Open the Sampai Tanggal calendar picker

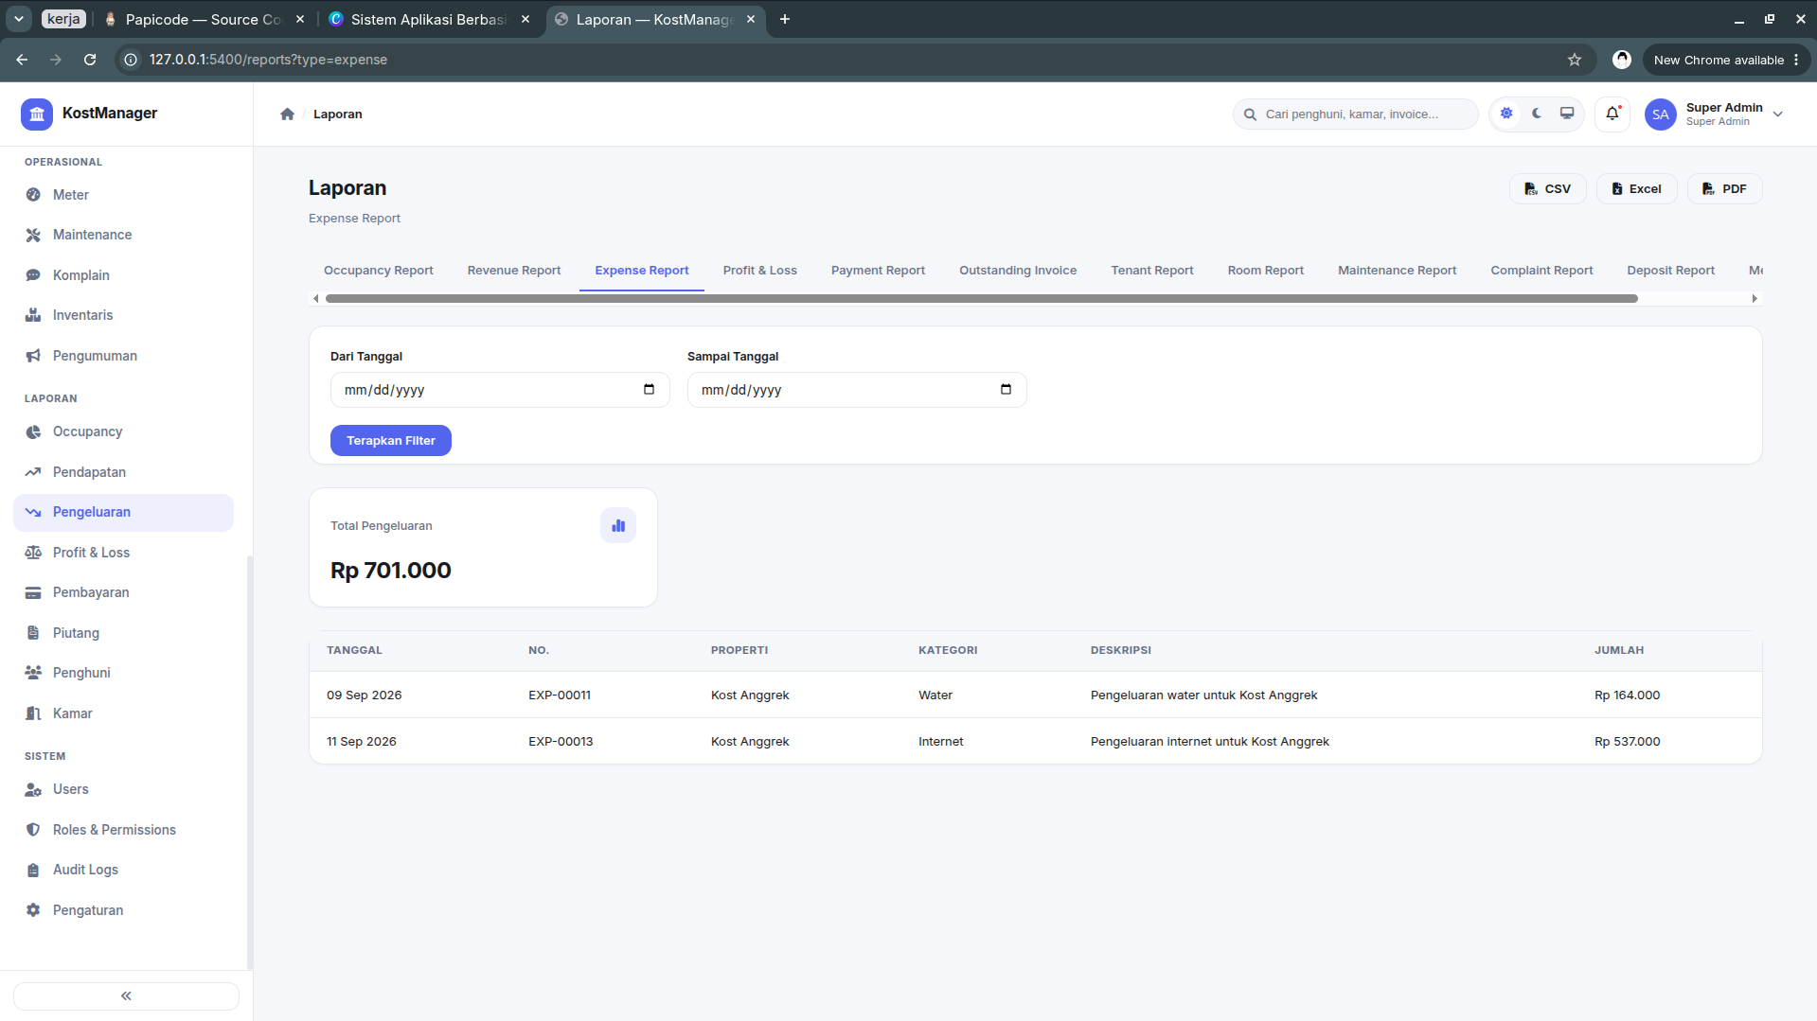pos(1006,390)
